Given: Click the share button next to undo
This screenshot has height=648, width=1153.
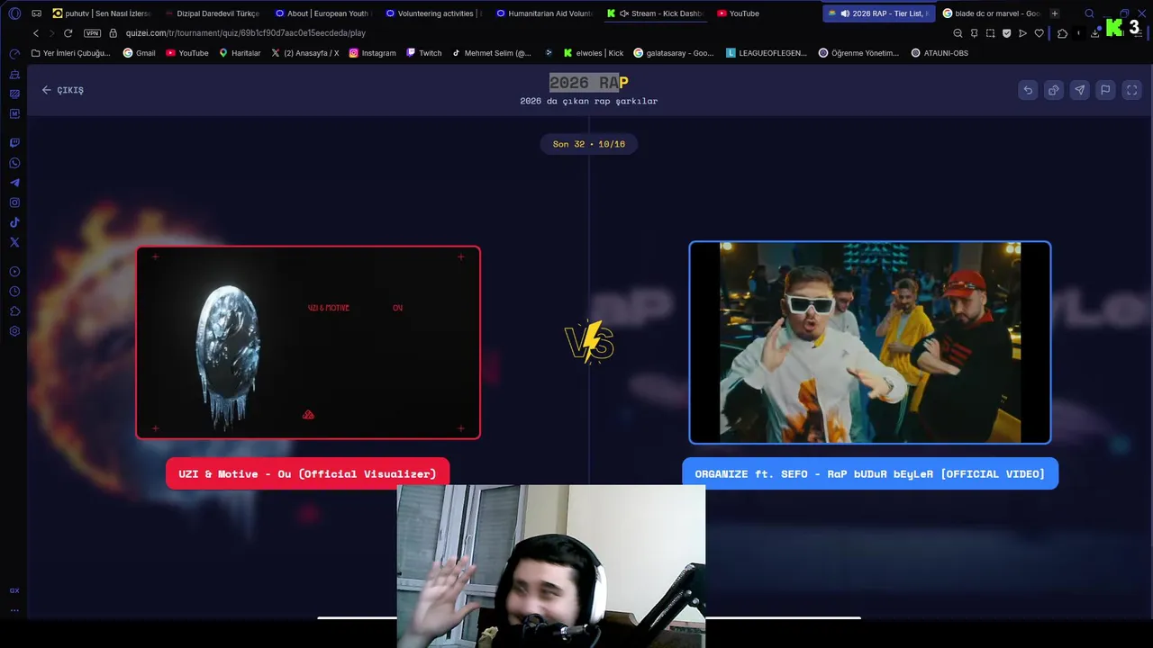Looking at the screenshot, I should click(1053, 90).
